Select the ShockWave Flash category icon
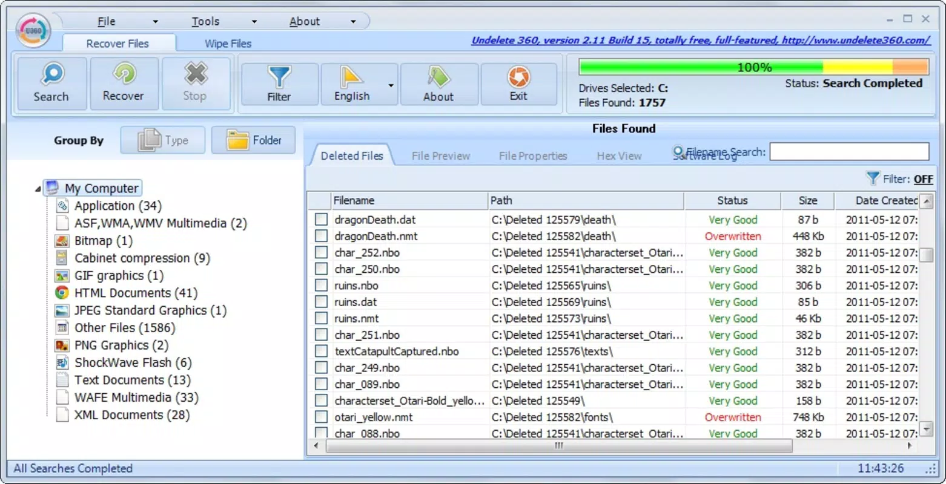Screen dimensions: 946x484 point(62,362)
